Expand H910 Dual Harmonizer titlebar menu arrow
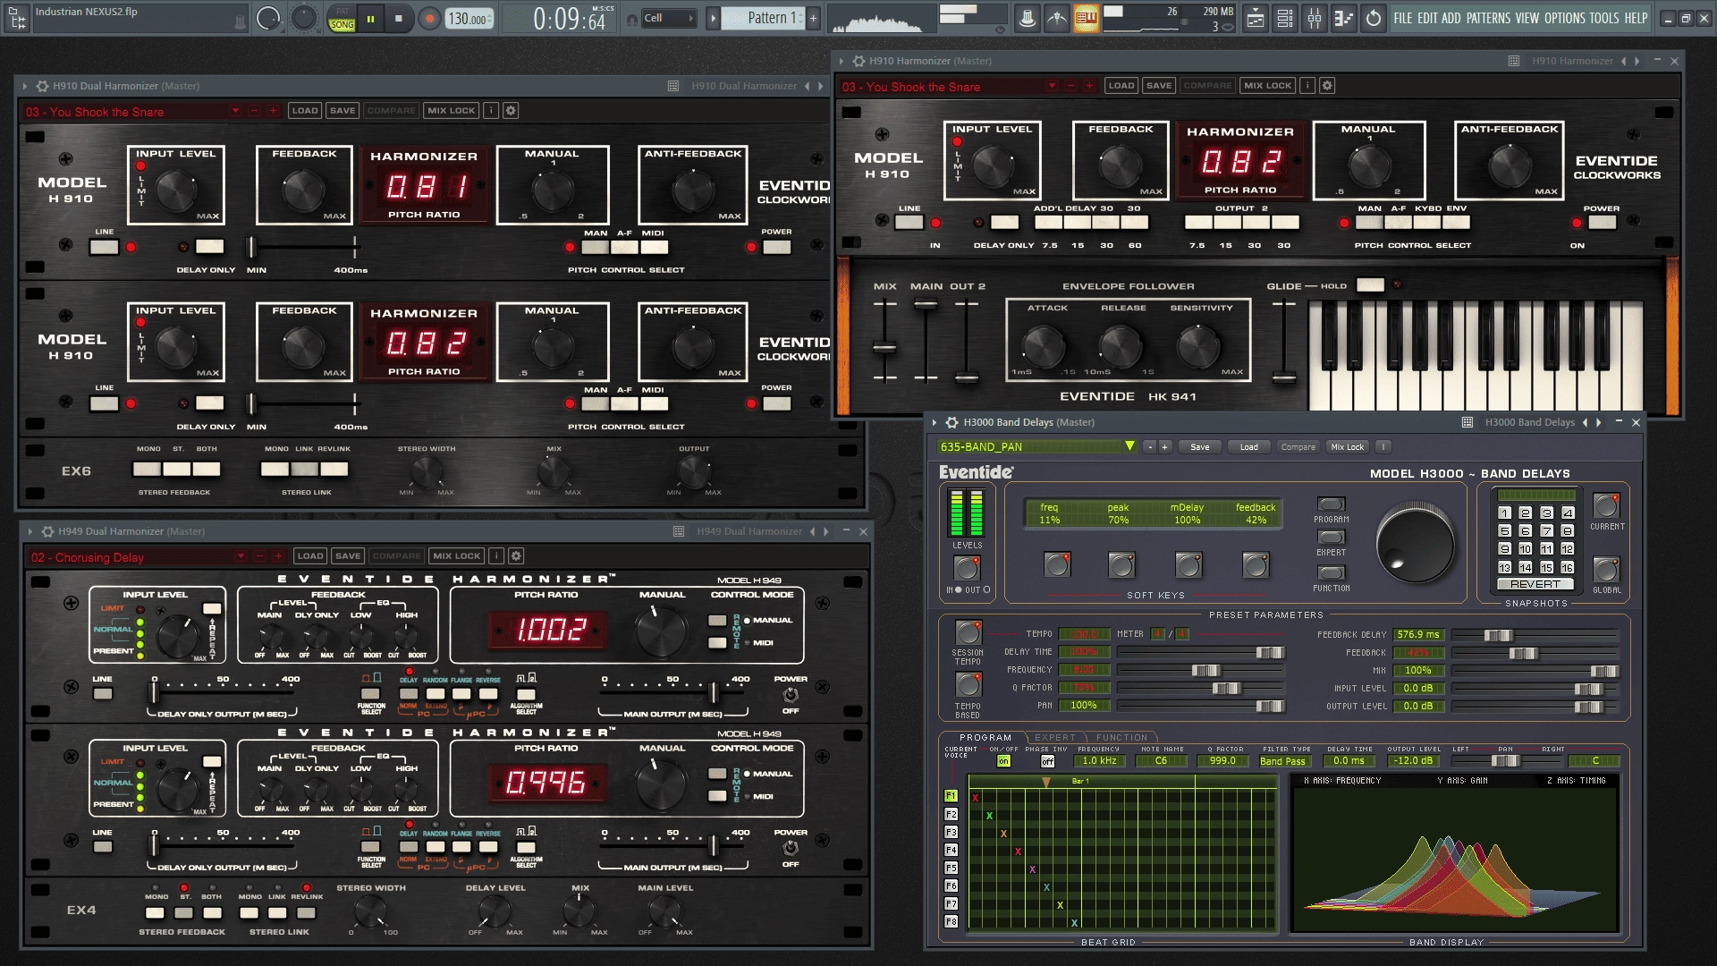 pos(25,86)
